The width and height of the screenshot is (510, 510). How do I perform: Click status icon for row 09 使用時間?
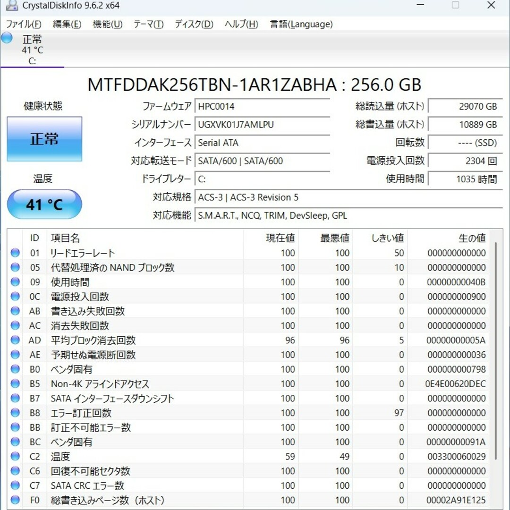(15, 281)
